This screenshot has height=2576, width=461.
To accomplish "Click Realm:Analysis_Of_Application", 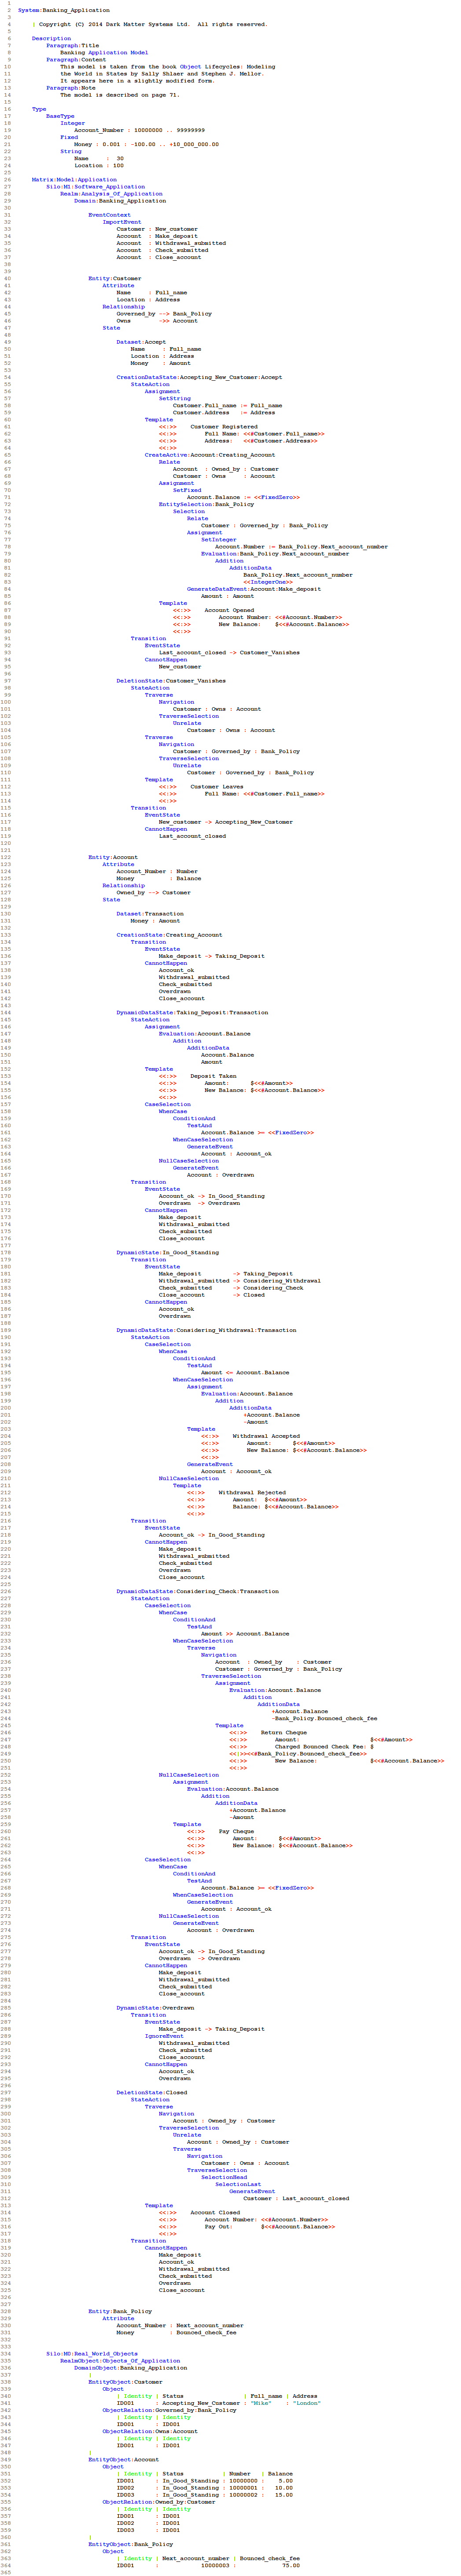I will pos(111,194).
